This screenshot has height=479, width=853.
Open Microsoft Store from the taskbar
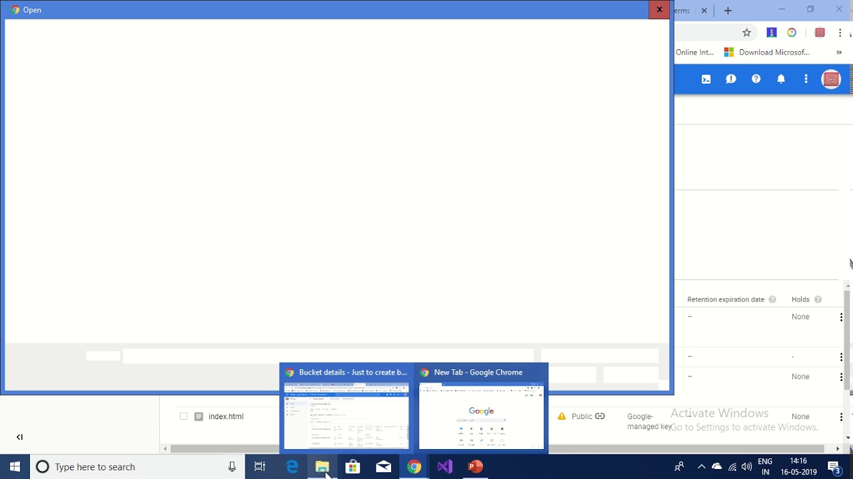pos(353,467)
